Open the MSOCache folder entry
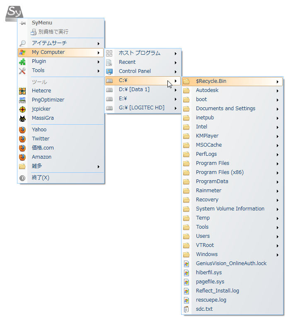Image resolution: width=288 pixels, height=319 pixels. pos(232,145)
